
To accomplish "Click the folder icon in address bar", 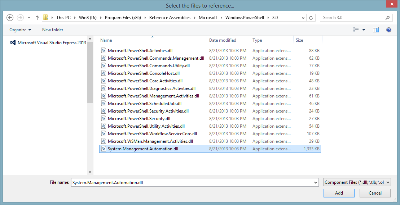I will [x=46, y=18].
